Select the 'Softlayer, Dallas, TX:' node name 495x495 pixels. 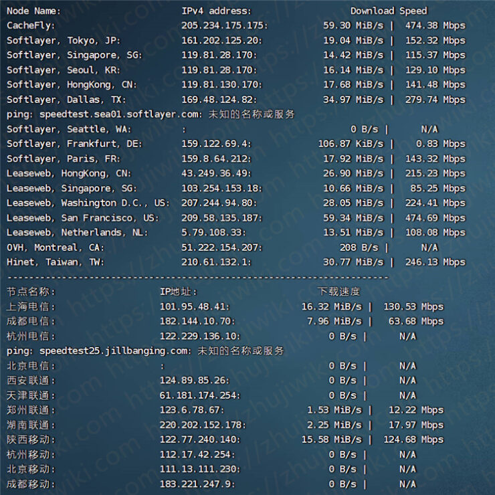tap(66, 100)
